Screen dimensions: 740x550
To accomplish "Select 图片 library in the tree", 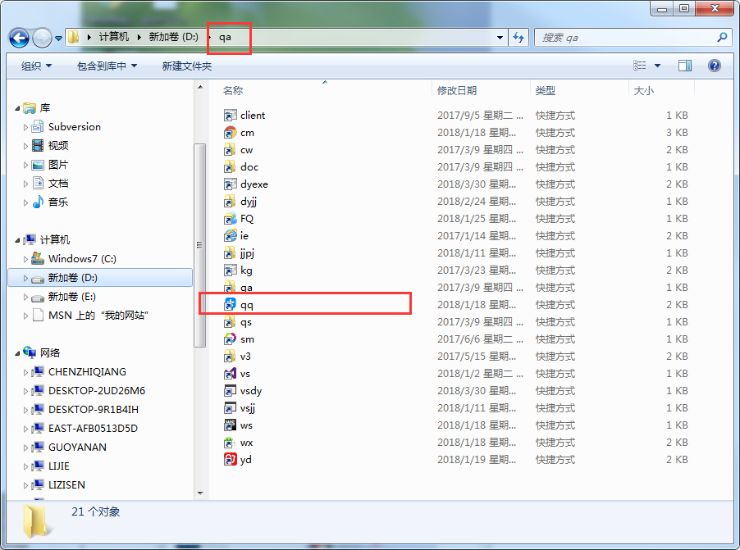I will tap(58, 165).
